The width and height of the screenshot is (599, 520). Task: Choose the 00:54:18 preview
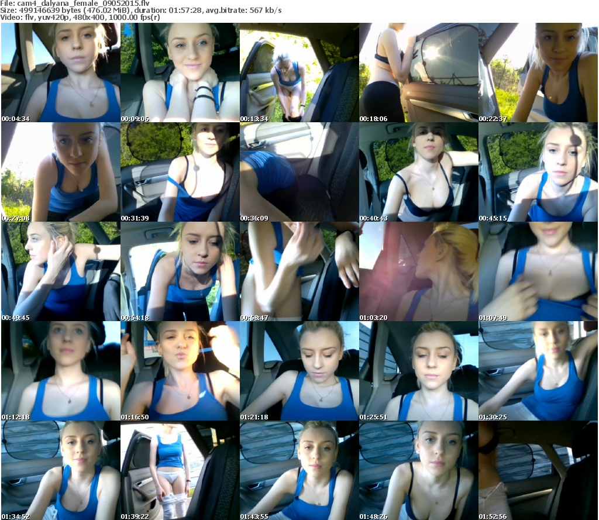pyautogui.click(x=180, y=271)
